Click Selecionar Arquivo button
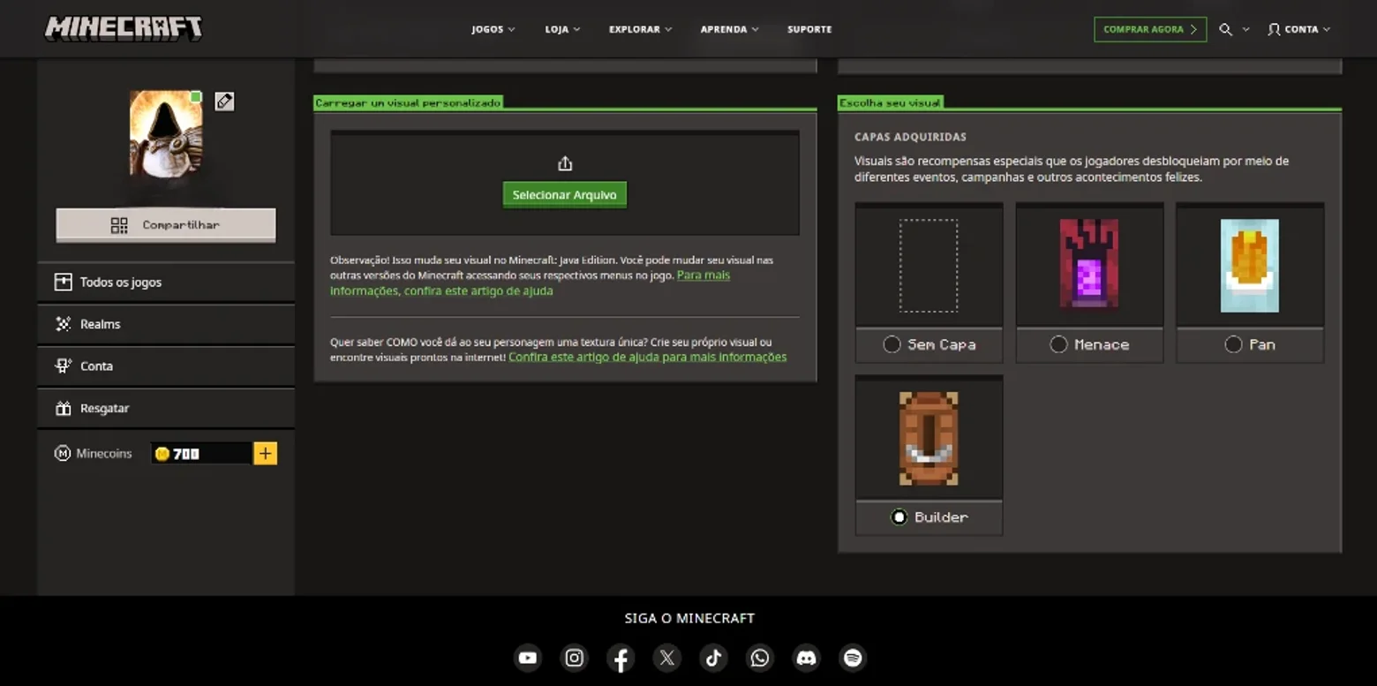This screenshot has width=1377, height=686. tap(565, 195)
